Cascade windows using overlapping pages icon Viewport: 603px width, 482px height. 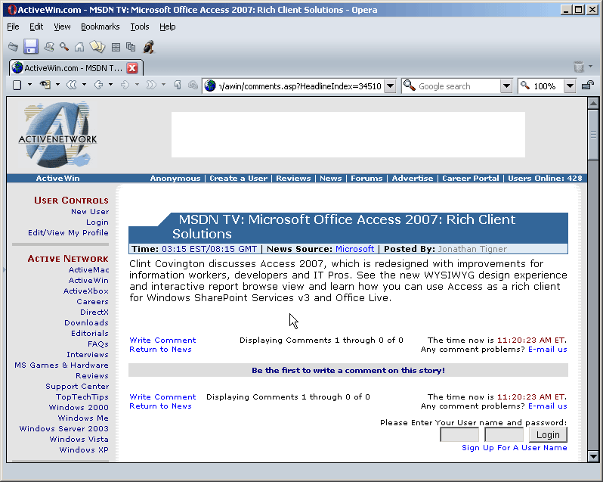pyautogui.click(x=131, y=47)
